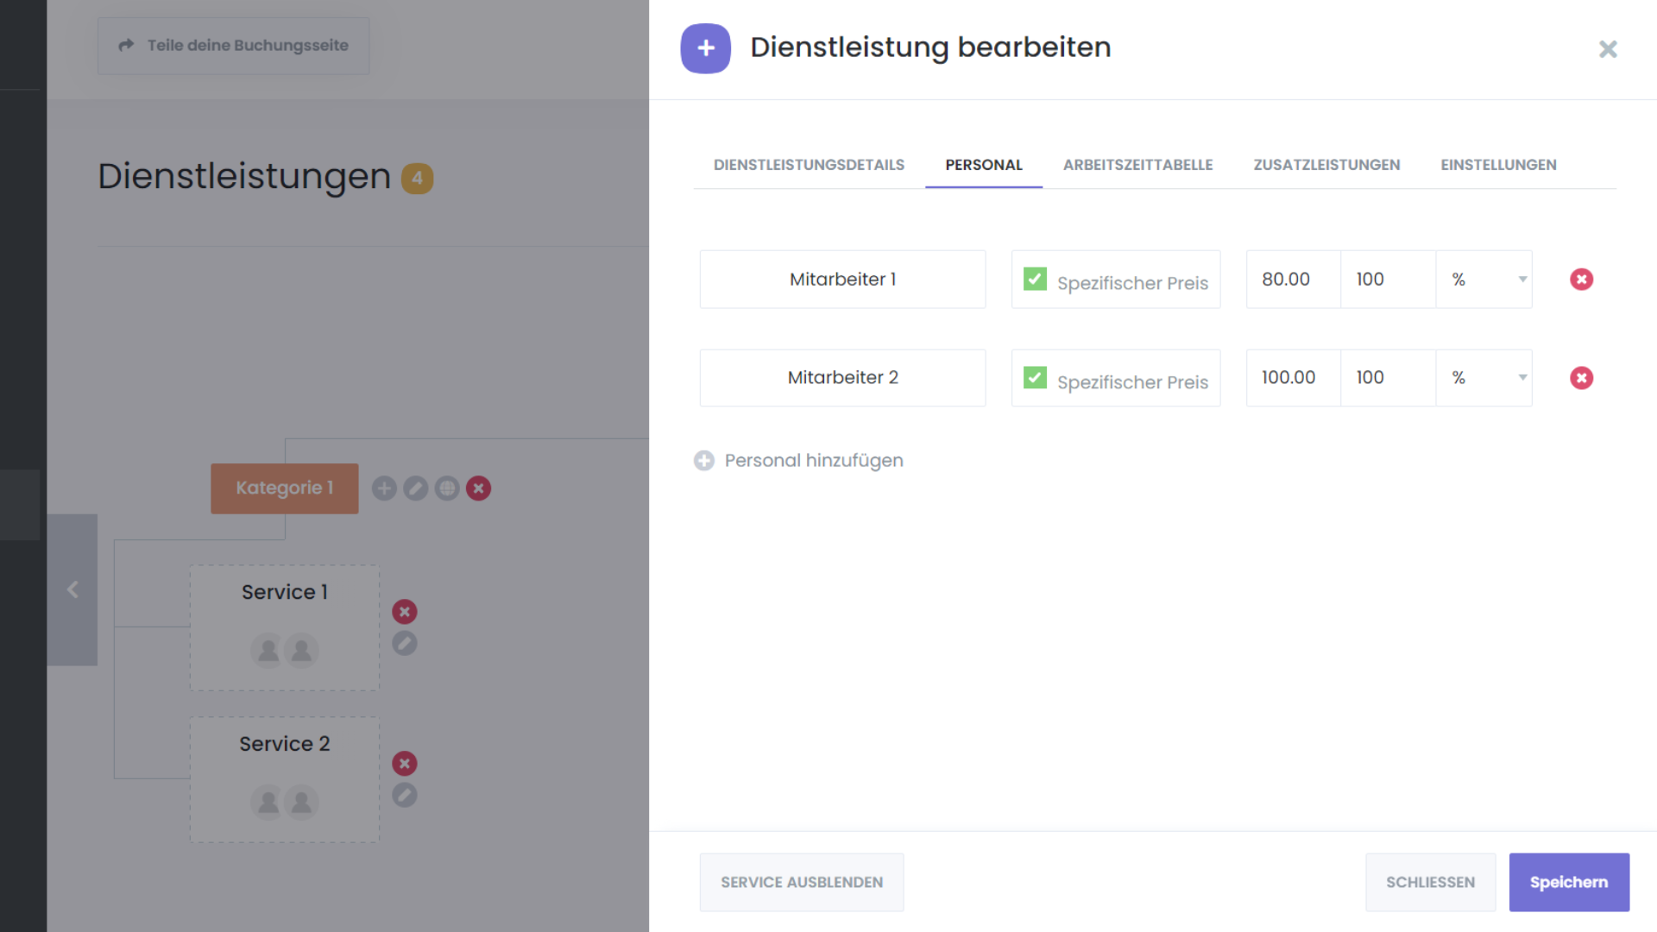Click the plus icon beside Personal hinzufügen

[704, 461]
